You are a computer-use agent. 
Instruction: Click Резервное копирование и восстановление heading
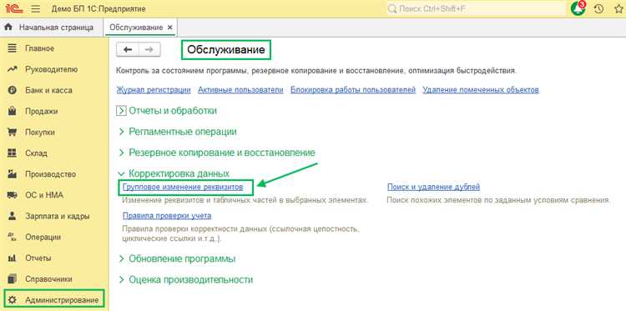click(222, 153)
